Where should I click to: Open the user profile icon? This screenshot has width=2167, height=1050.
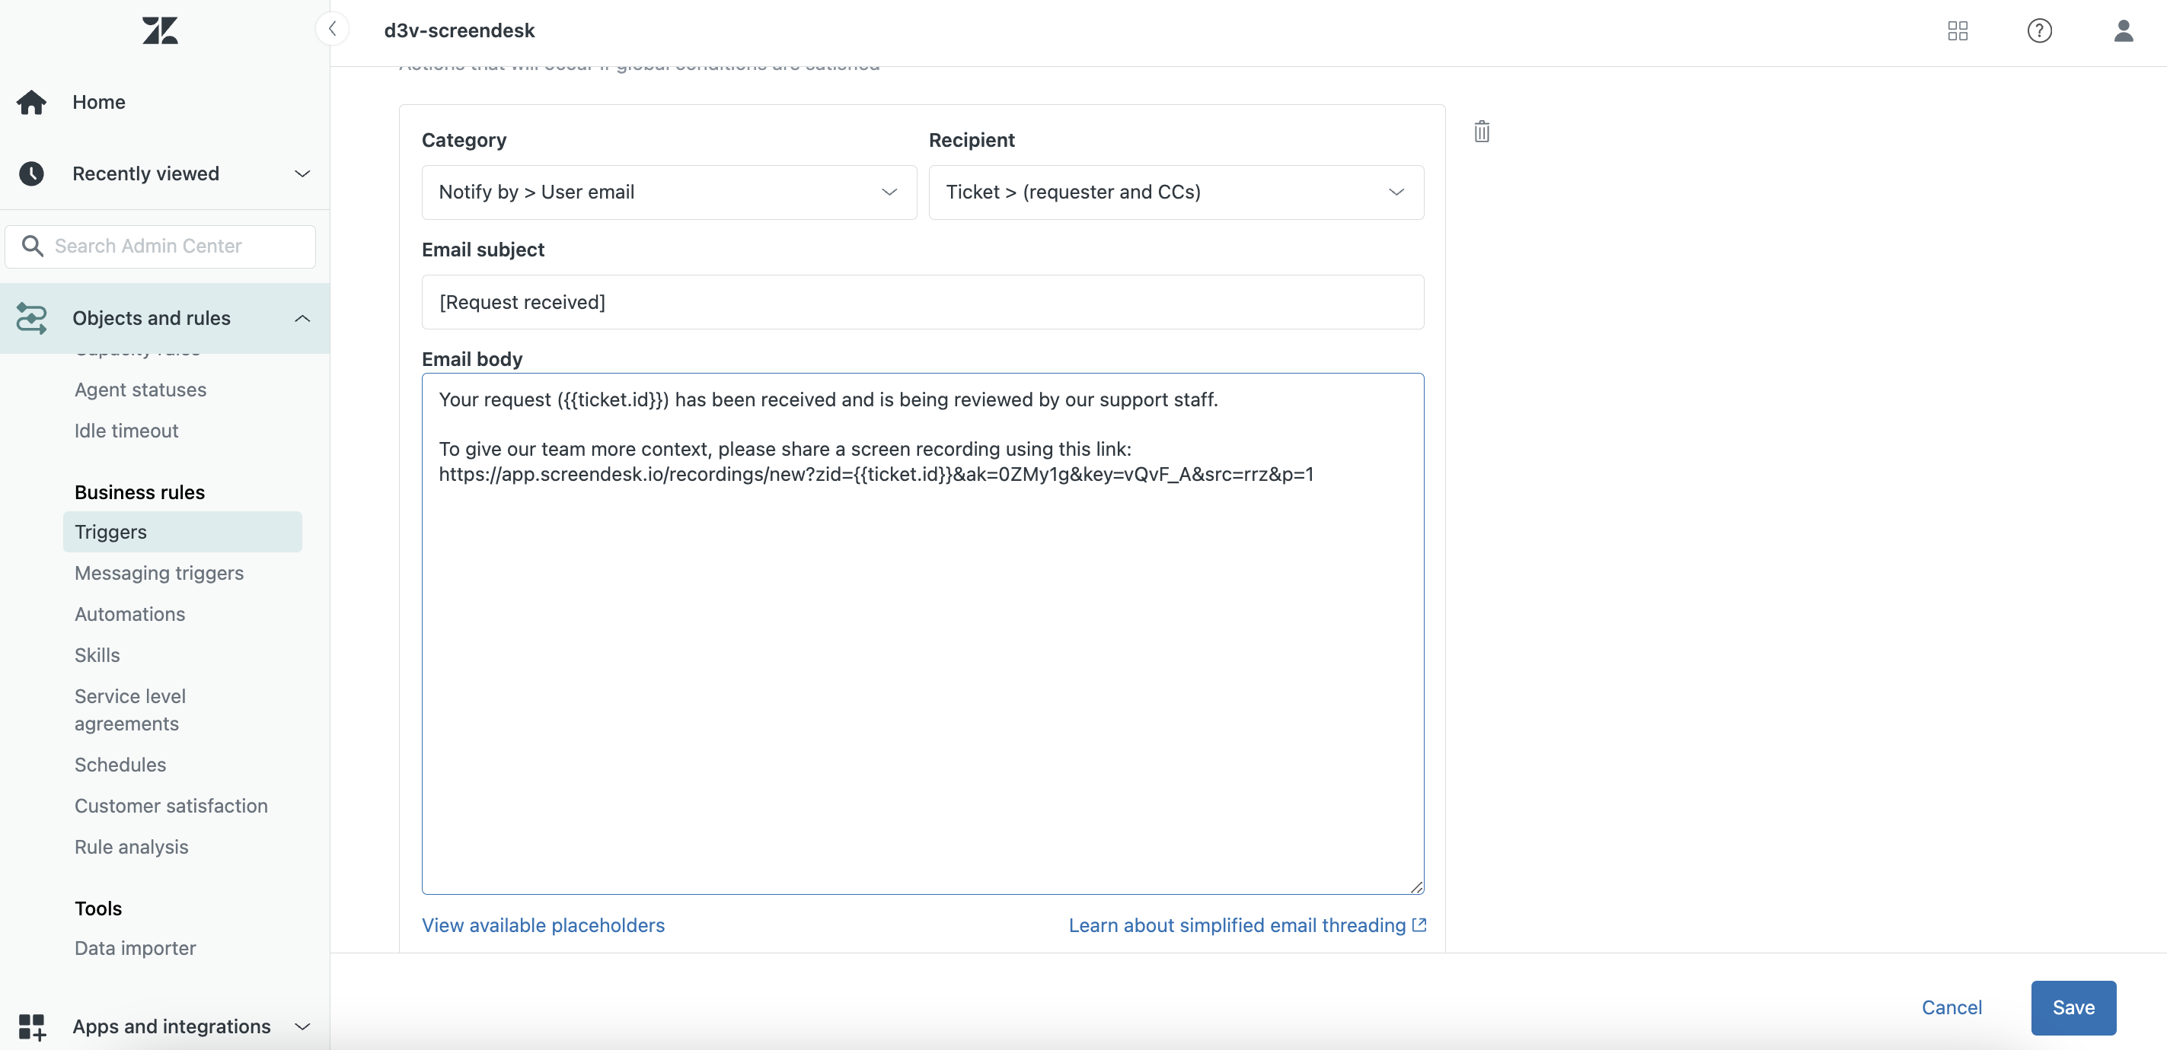click(2122, 31)
